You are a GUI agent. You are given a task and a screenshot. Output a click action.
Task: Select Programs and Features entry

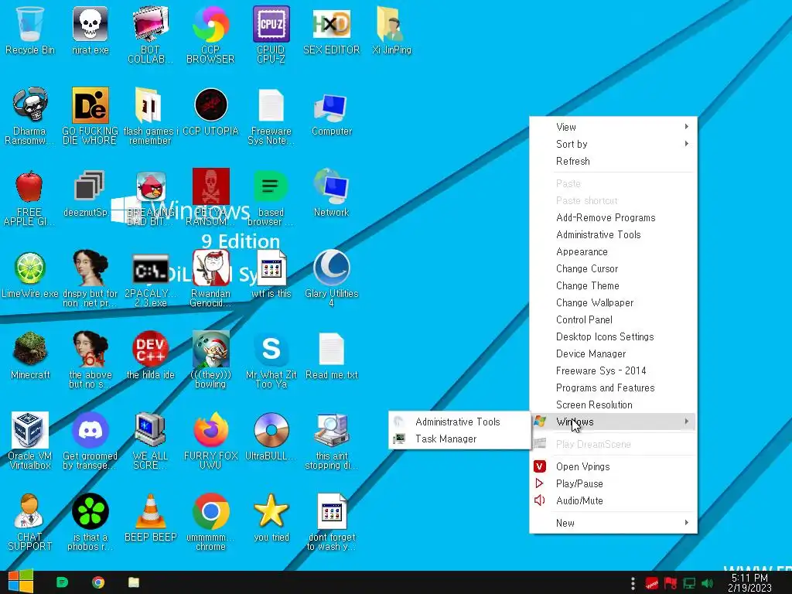[613, 387]
